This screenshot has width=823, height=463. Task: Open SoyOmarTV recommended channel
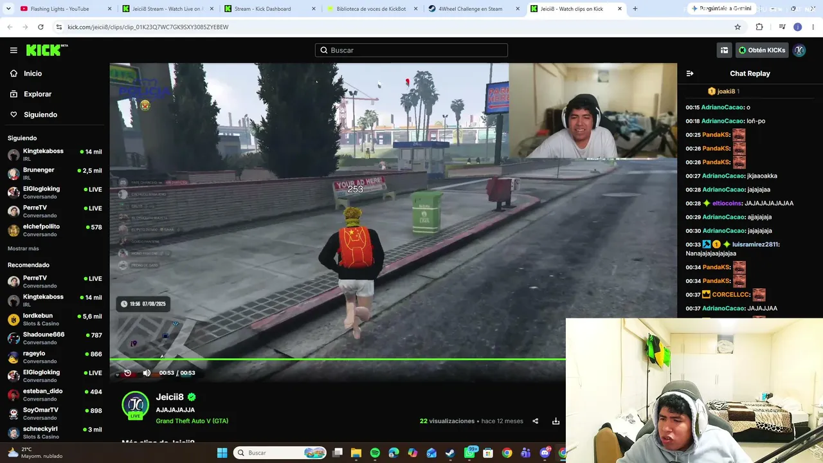coord(55,413)
